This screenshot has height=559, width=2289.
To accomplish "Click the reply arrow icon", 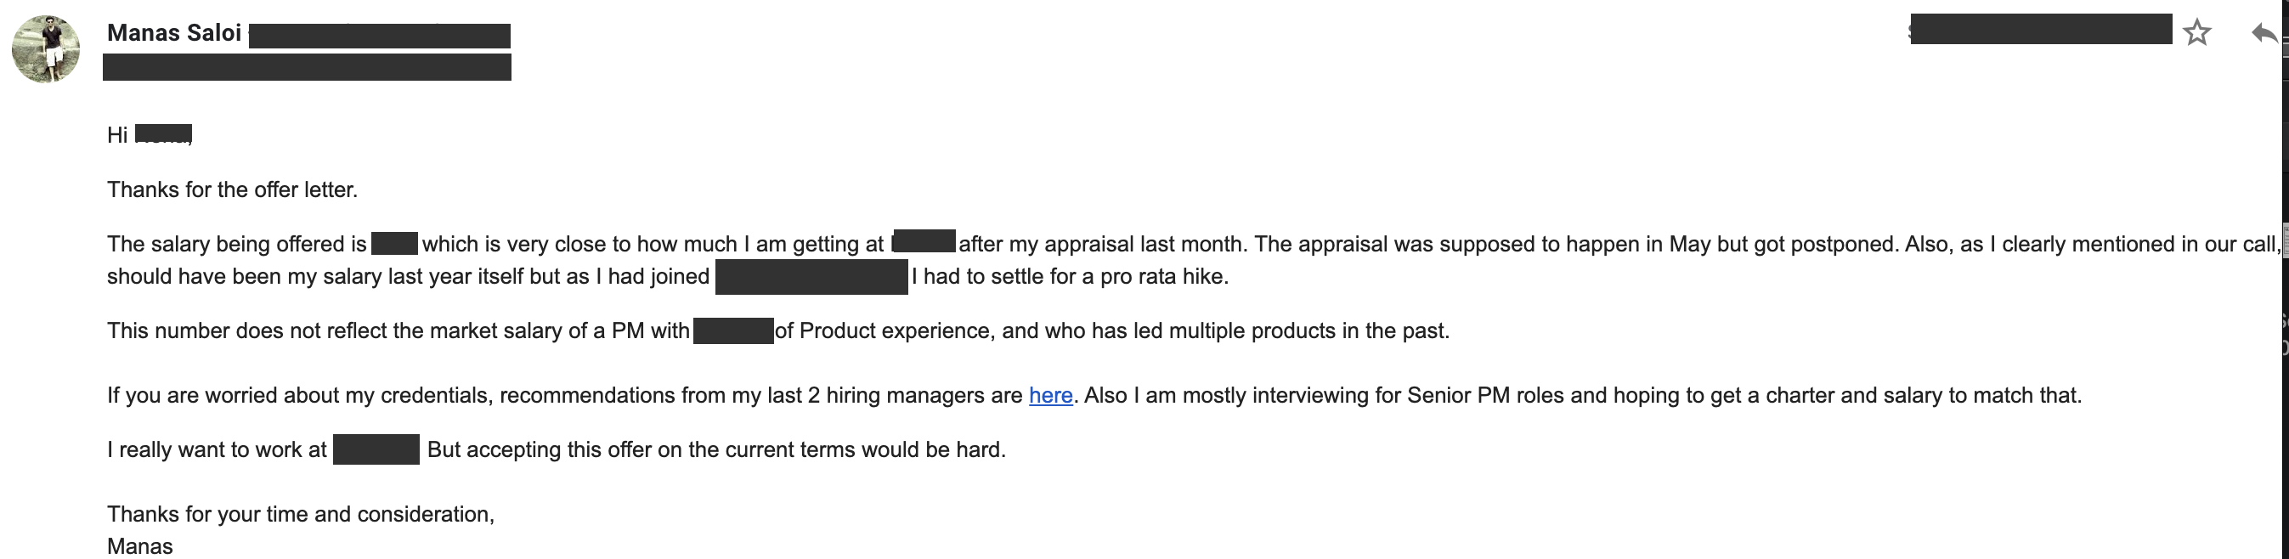I will [2264, 34].
